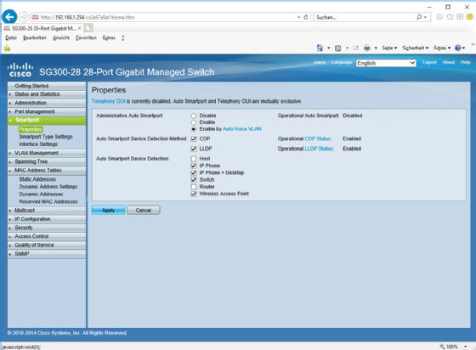Follow the Telephony OUI link
Image resolution: width=476 pixels, height=350 pixels.
tap(109, 101)
